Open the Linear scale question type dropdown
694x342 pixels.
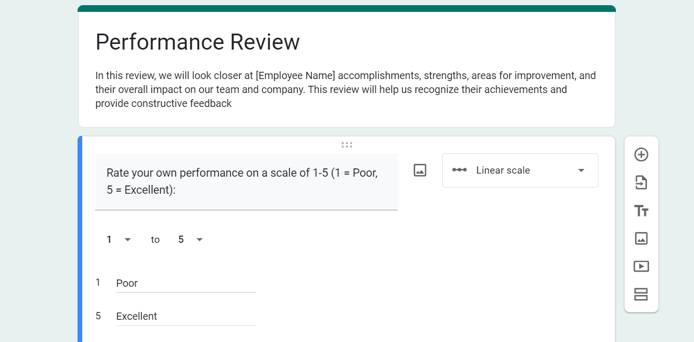click(520, 170)
